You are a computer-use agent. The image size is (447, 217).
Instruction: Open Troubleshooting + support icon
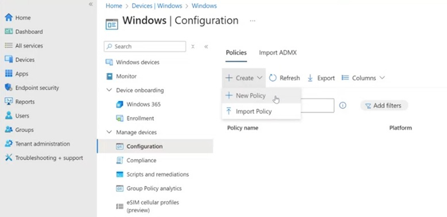(8, 158)
